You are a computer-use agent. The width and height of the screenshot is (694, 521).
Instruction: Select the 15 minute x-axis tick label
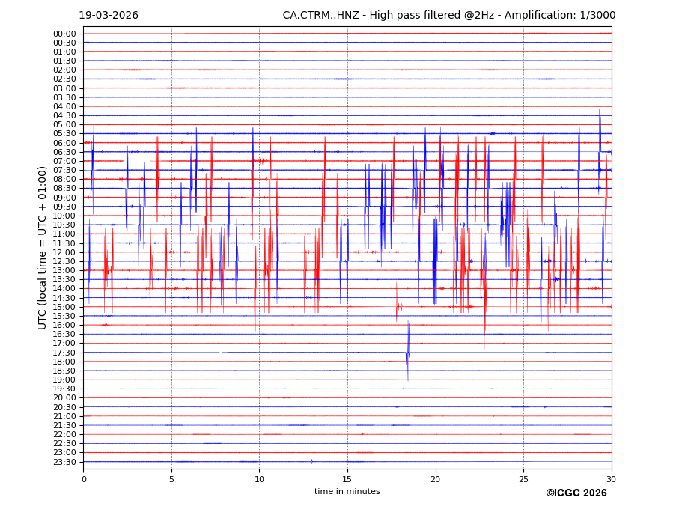[x=347, y=479]
